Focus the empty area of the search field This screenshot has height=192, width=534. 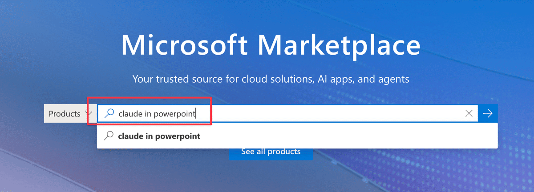pos(334,114)
